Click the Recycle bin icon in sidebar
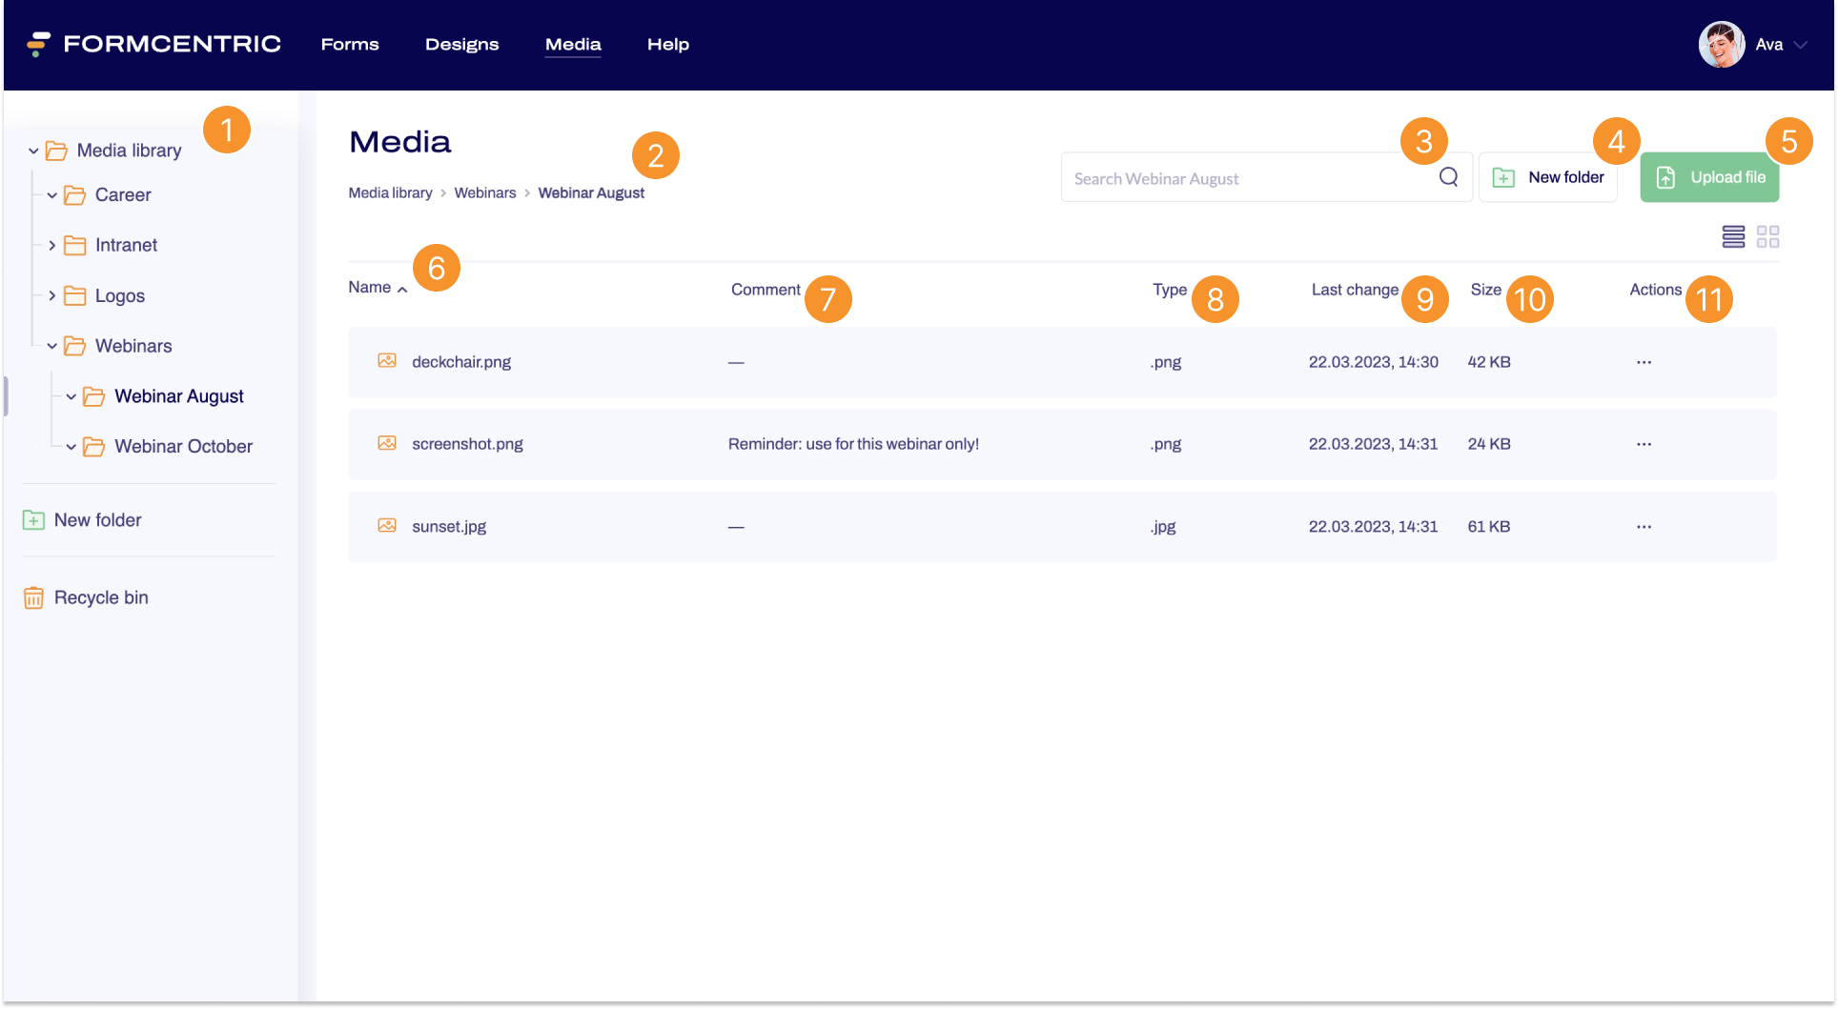The height and width of the screenshot is (1009, 1838). click(x=33, y=598)
